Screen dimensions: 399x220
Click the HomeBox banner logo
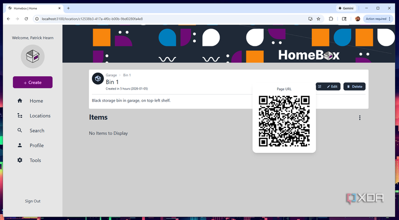tap(309, 55)
